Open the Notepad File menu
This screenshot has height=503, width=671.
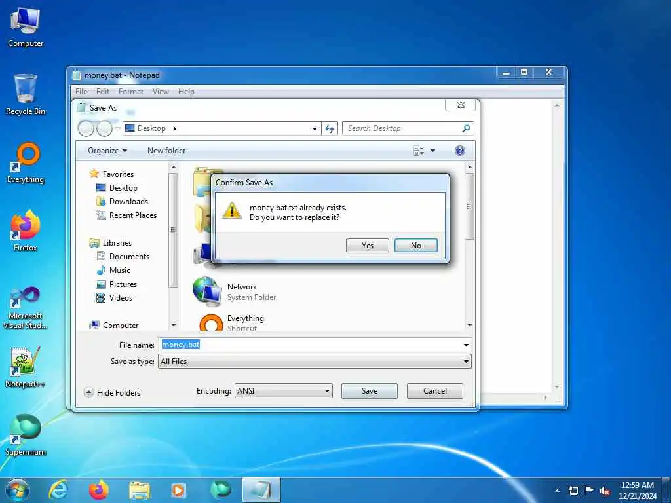[81, 92]
